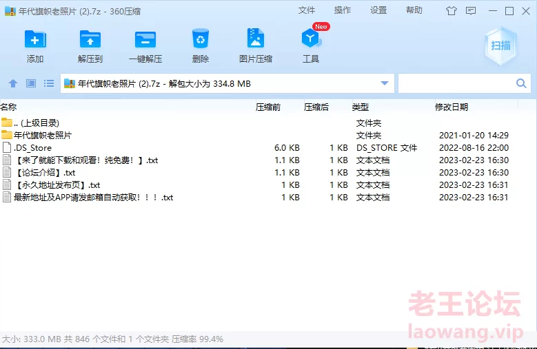The image size is (537, 349).
Task: Expand the archive path dropdown arrow
Action: [385, 83]
